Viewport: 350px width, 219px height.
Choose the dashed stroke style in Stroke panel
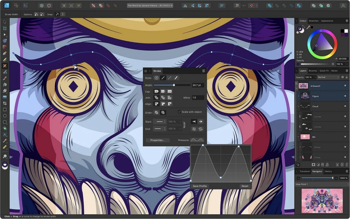point(170,77)
